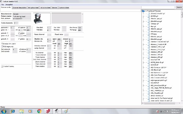Image resolution: width=183 pixels, height=114 pixels.
Task: Enable the CMY / RGB checkbox
Action: [2, 44]
